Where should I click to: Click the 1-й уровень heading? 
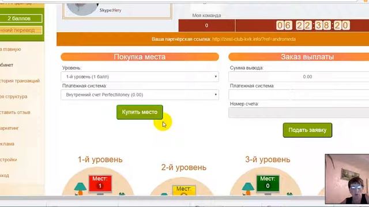(100, 160)
